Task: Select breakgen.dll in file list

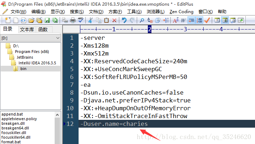Action: (13, 123)
